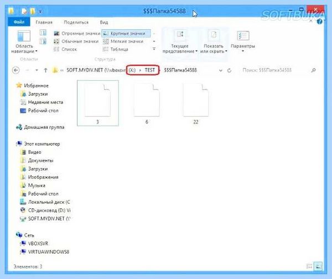
Task: Open the Область навигации dropdown
Action: [x=24, y=41]
